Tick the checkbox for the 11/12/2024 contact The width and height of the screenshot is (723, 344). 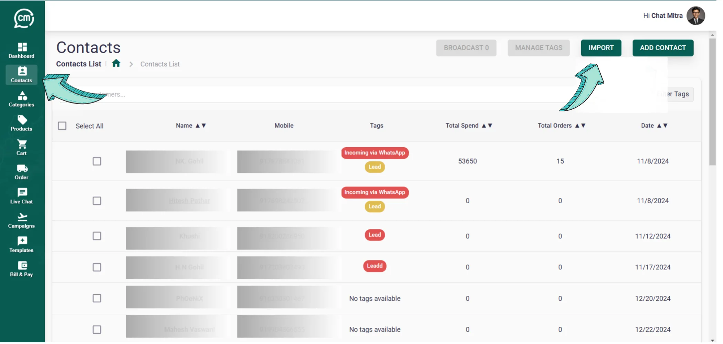(97, 236)
